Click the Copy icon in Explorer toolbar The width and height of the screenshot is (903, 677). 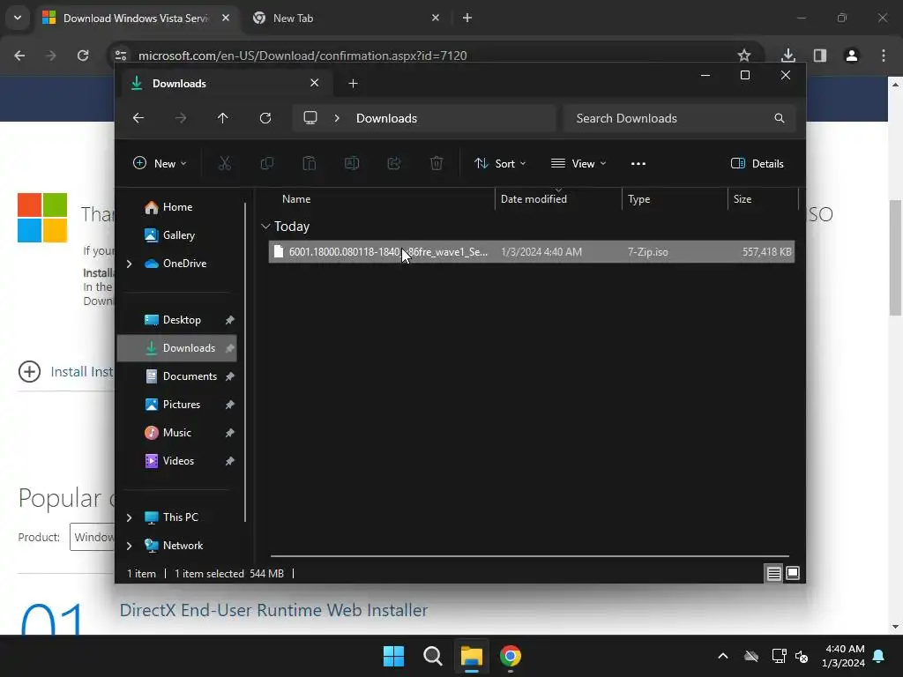click(x=266, y=163)
